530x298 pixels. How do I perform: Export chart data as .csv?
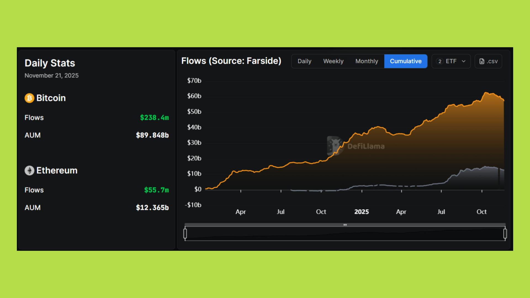pyautogui.click(x=488, y=61)
